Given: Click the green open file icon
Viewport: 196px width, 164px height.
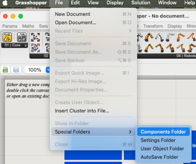Looking at the screenshot, I should coord(5,70).
